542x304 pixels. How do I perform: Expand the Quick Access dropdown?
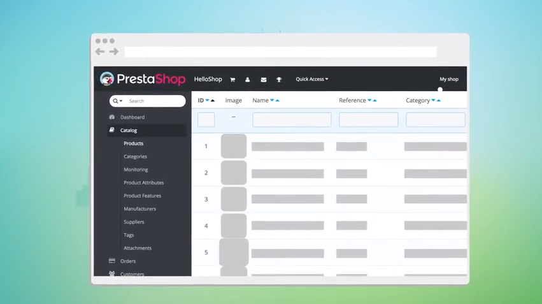tap(312, 79)
